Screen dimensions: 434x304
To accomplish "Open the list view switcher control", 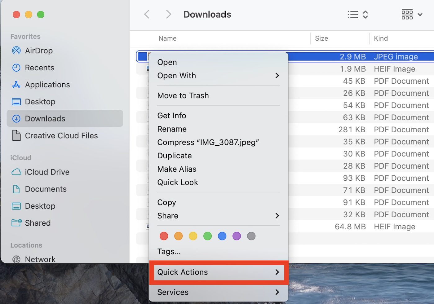I will 357,15.
